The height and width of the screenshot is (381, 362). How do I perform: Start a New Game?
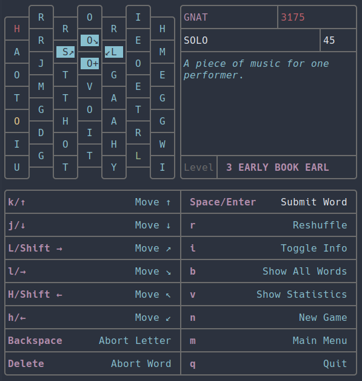click(x=269, y=317)
